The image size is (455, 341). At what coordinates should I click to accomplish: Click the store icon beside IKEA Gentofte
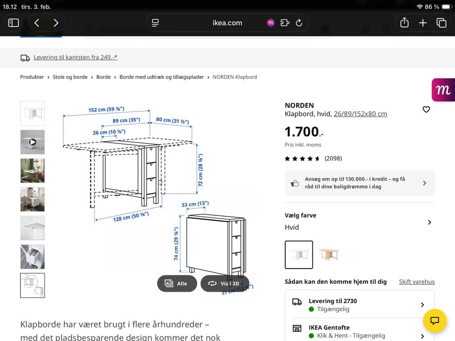(297, 328)
